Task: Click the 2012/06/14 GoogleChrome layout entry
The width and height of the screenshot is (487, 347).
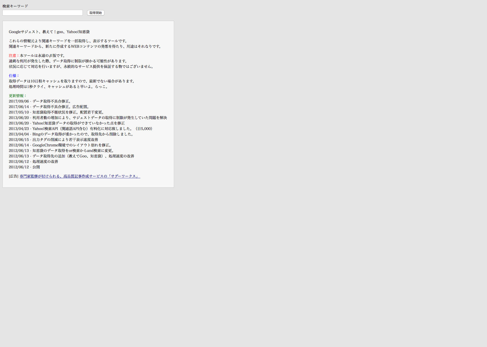Action: click(x=61, y=145)
